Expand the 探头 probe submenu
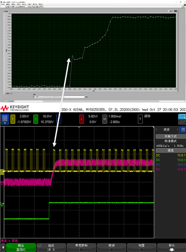This screenshot has width=186, height=252. [x=171, y=247]
